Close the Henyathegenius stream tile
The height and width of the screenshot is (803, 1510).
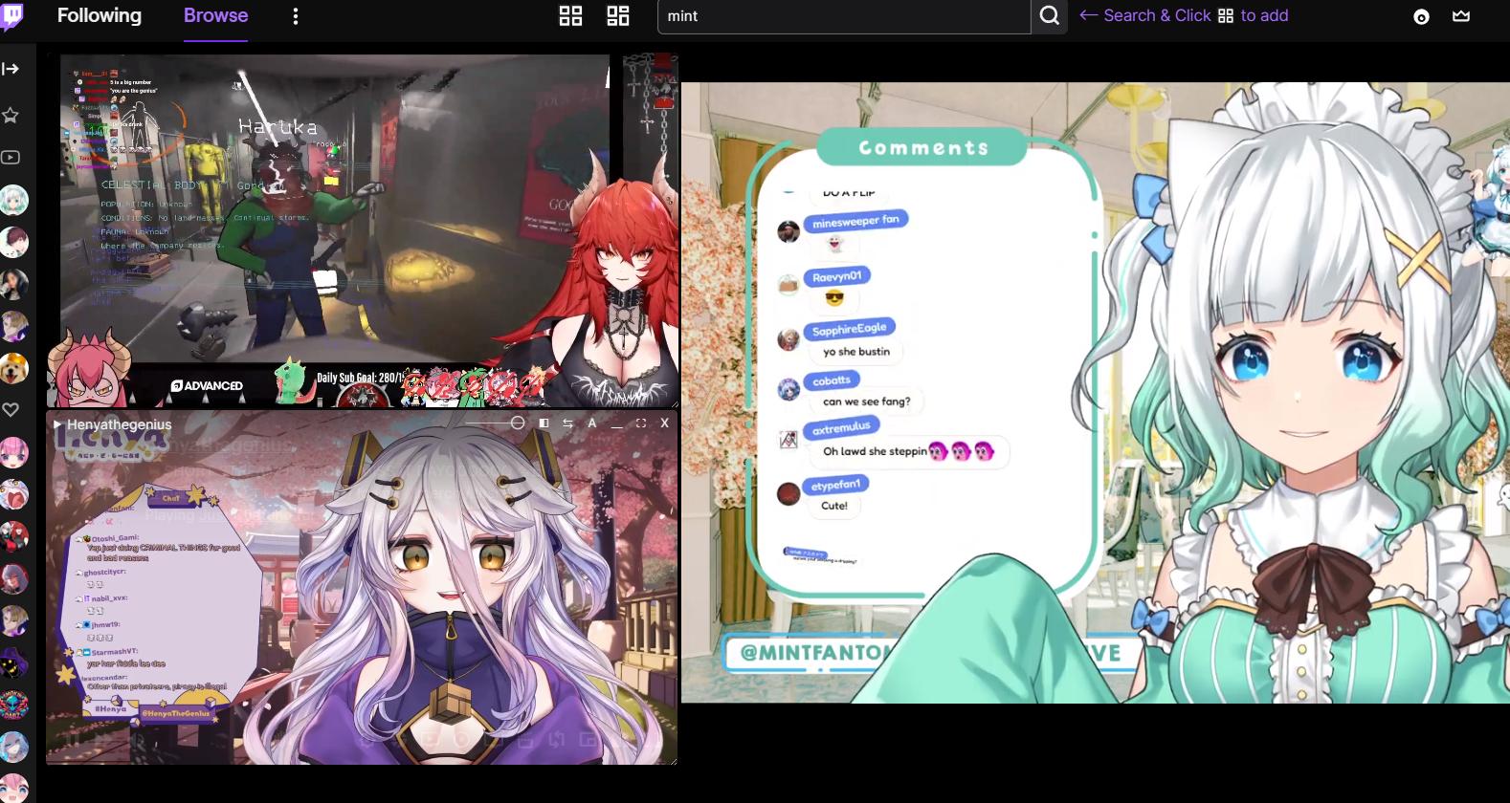[665, 423]
